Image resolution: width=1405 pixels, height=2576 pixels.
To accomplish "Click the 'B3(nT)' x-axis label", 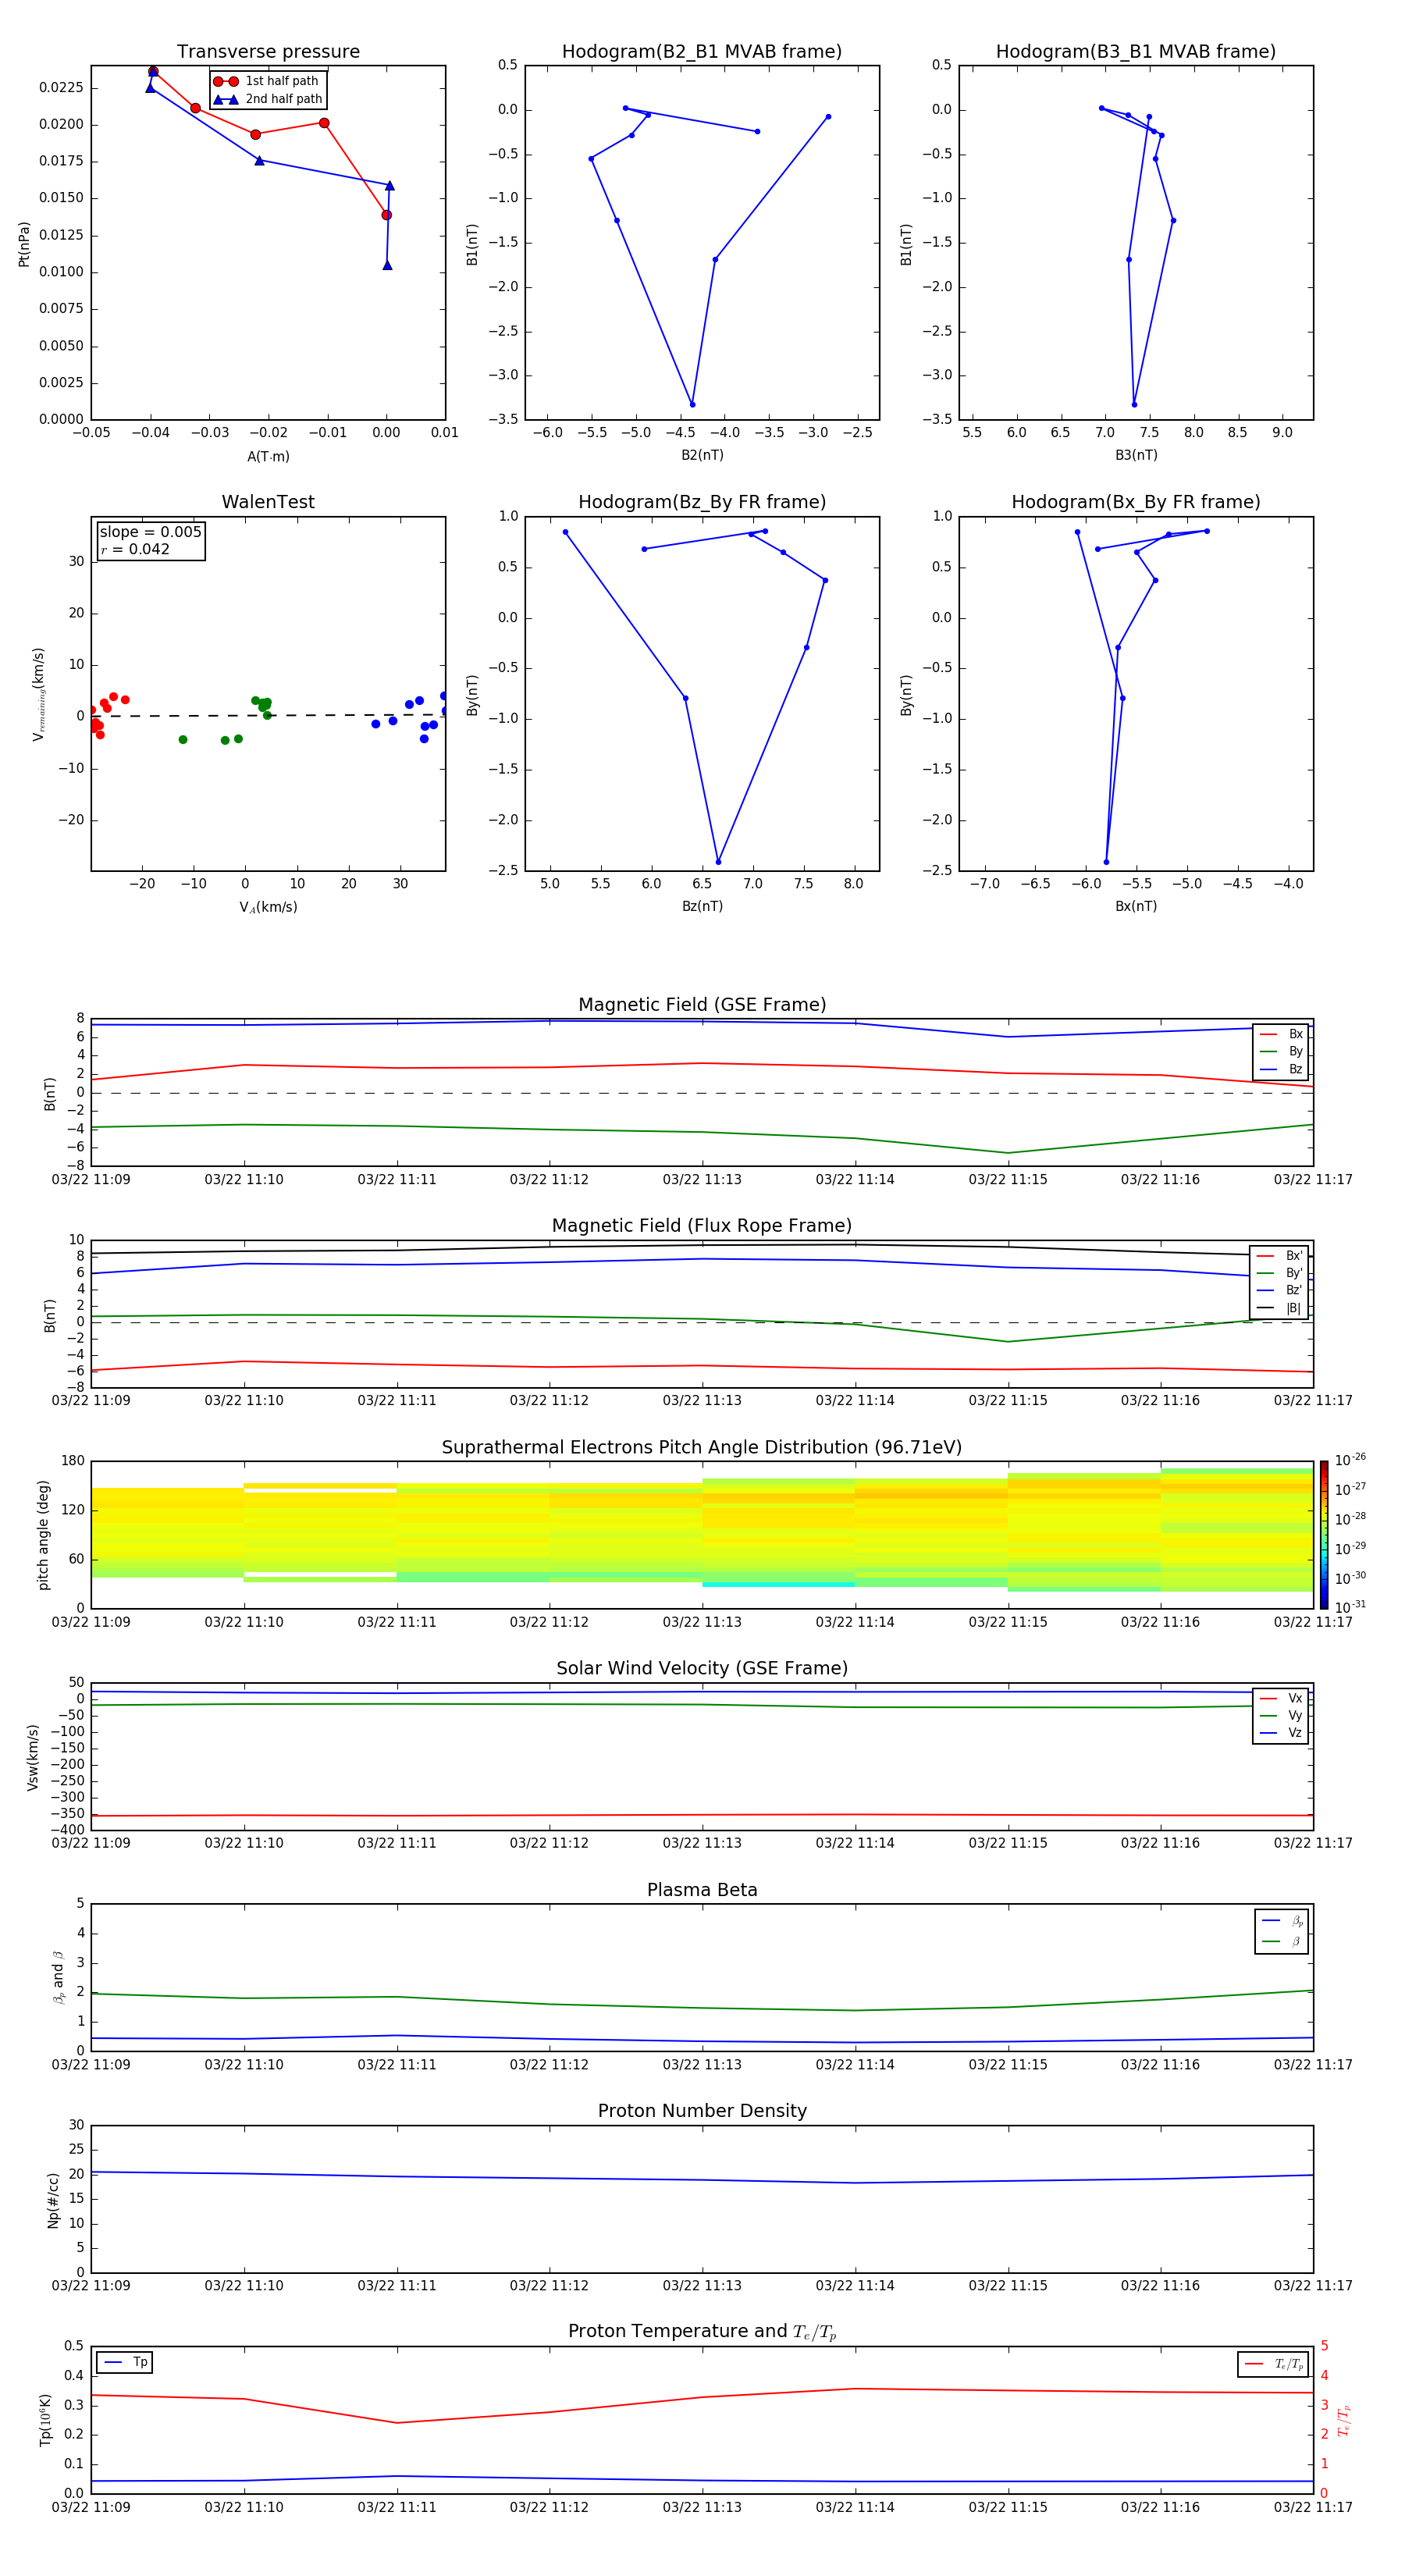I will coord(1136,455).
